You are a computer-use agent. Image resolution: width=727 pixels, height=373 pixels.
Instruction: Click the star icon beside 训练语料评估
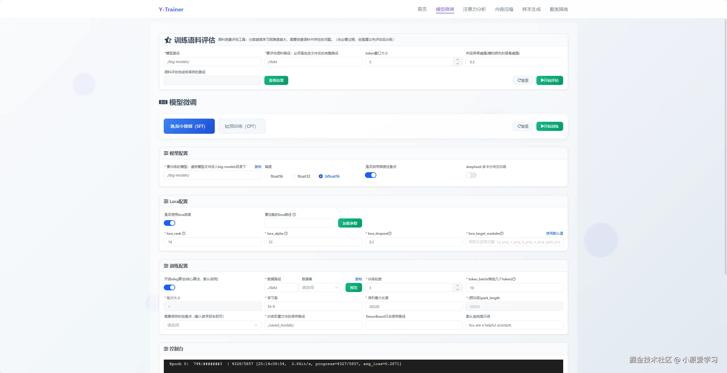pyautogui.click(x=168, y=40)
